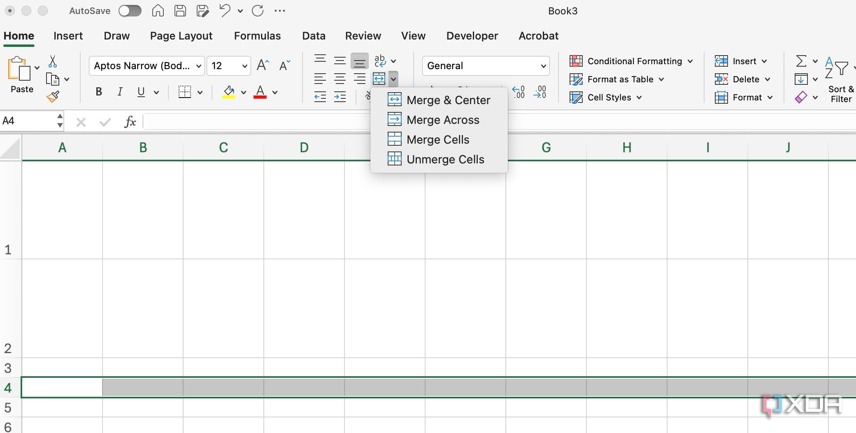Toggle italic formatting
856x433 pixels.
click(120, 92)
